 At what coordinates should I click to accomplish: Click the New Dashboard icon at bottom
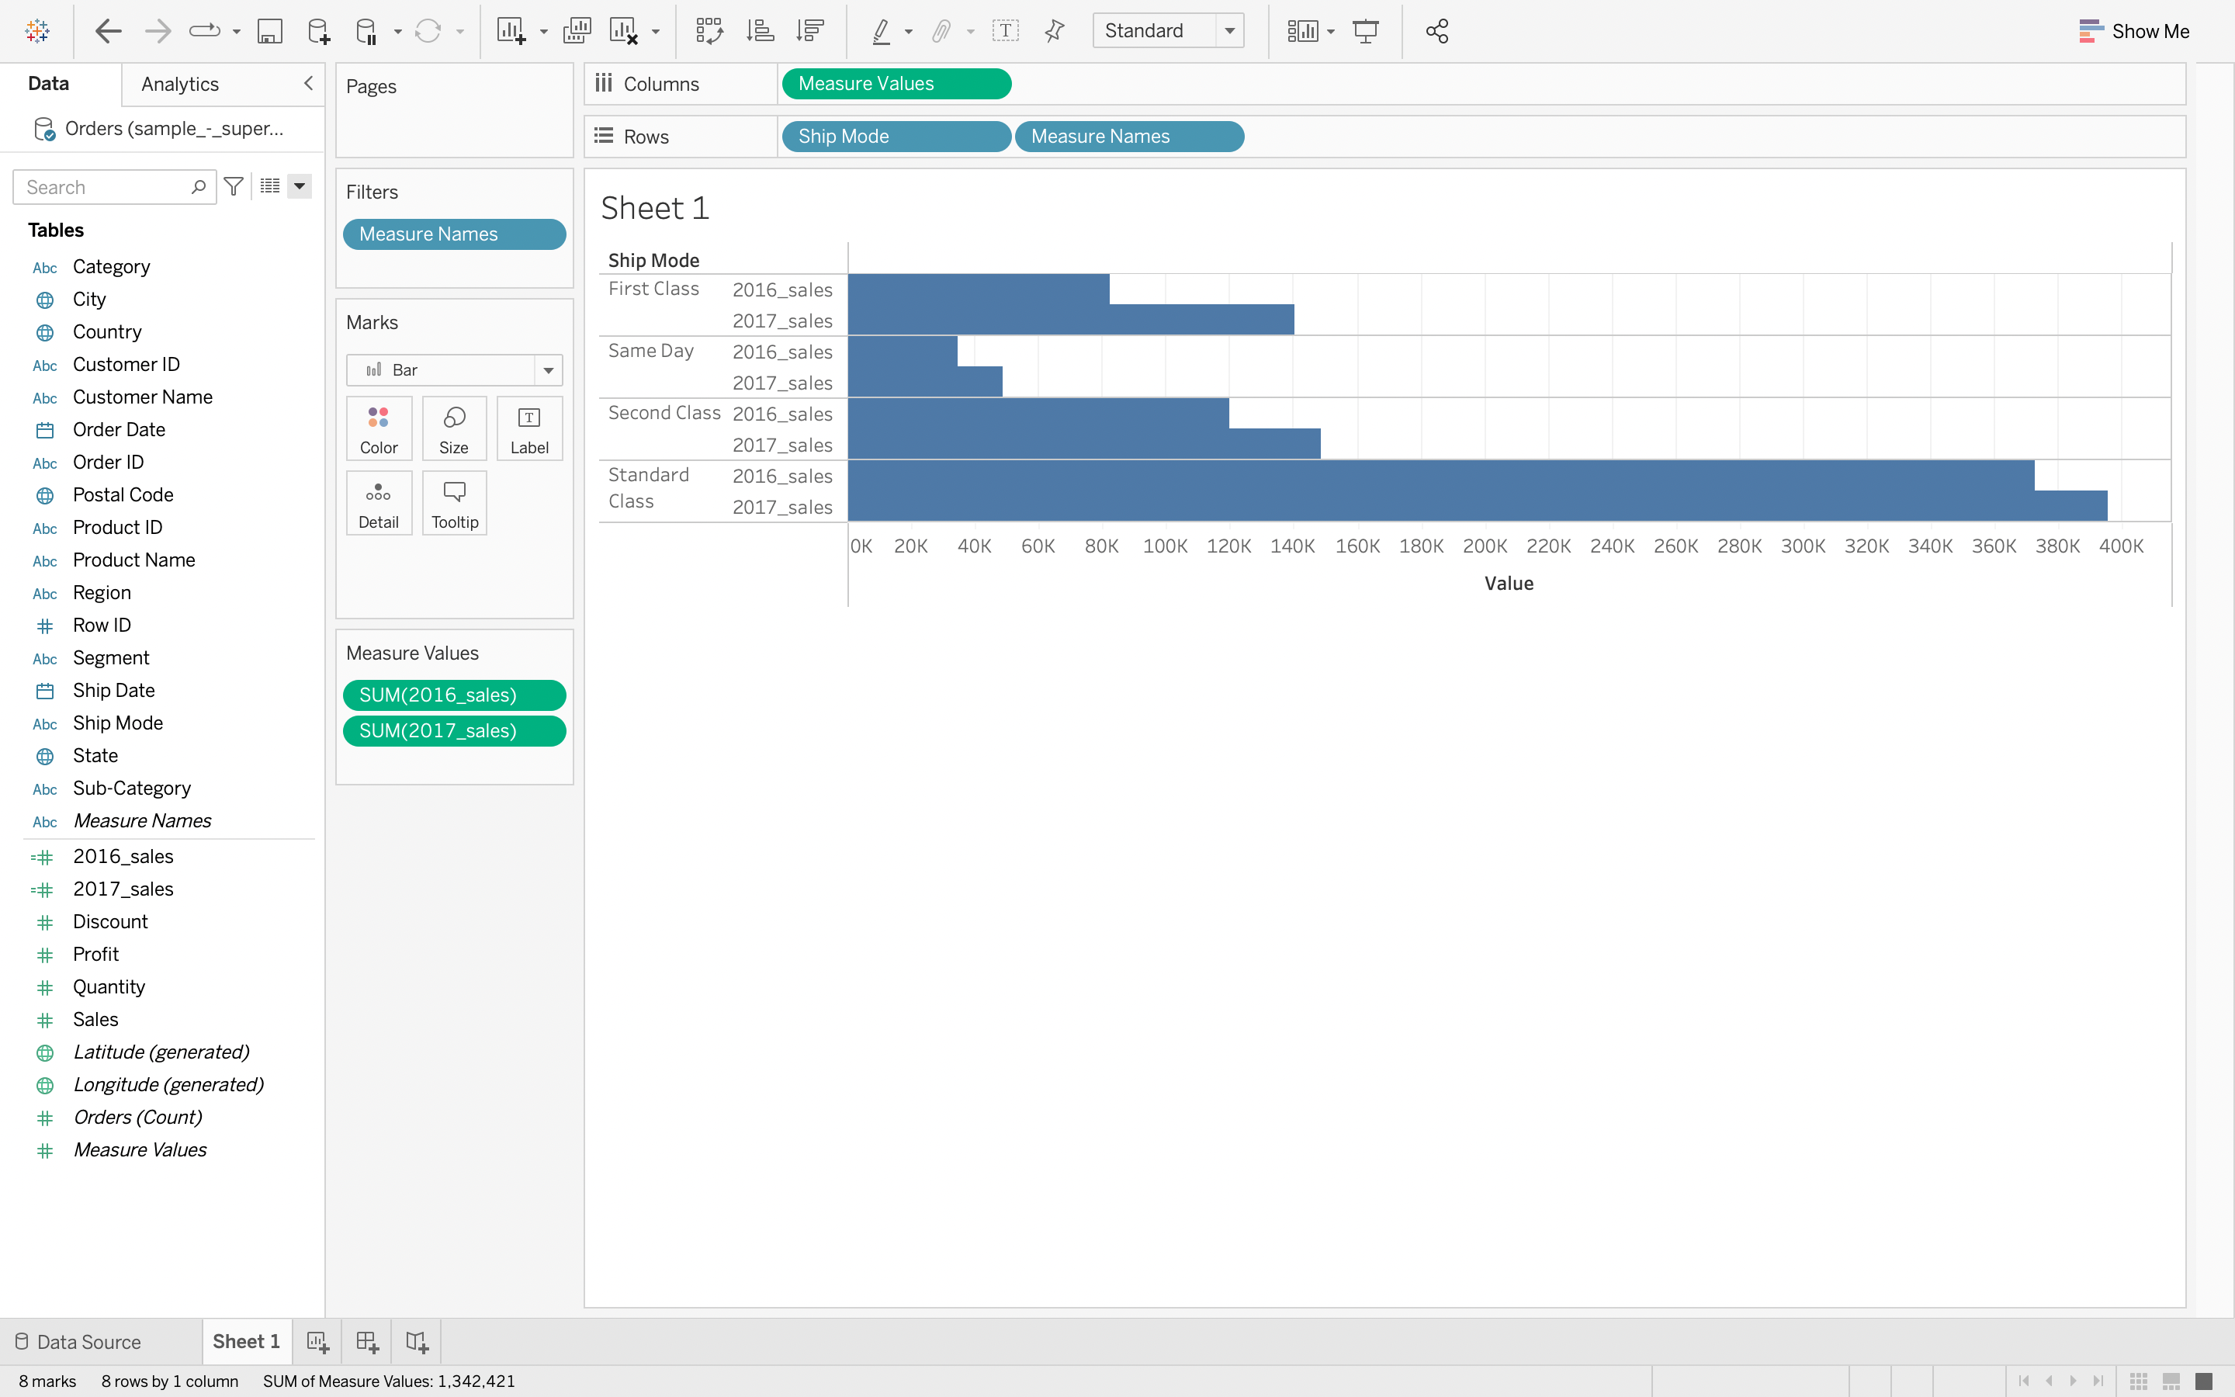point(366,1342)
